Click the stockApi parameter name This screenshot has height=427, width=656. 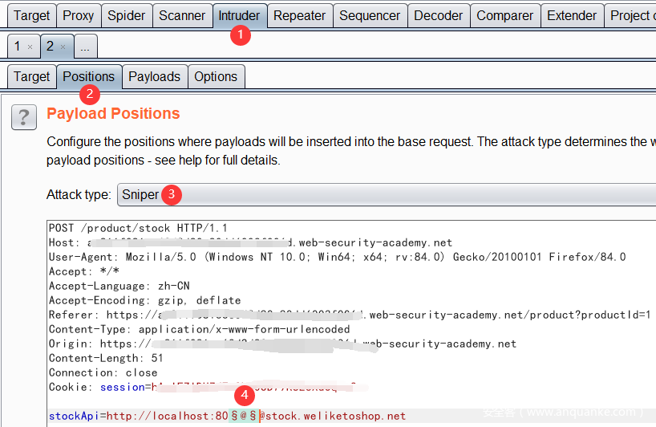coord(74,416)
